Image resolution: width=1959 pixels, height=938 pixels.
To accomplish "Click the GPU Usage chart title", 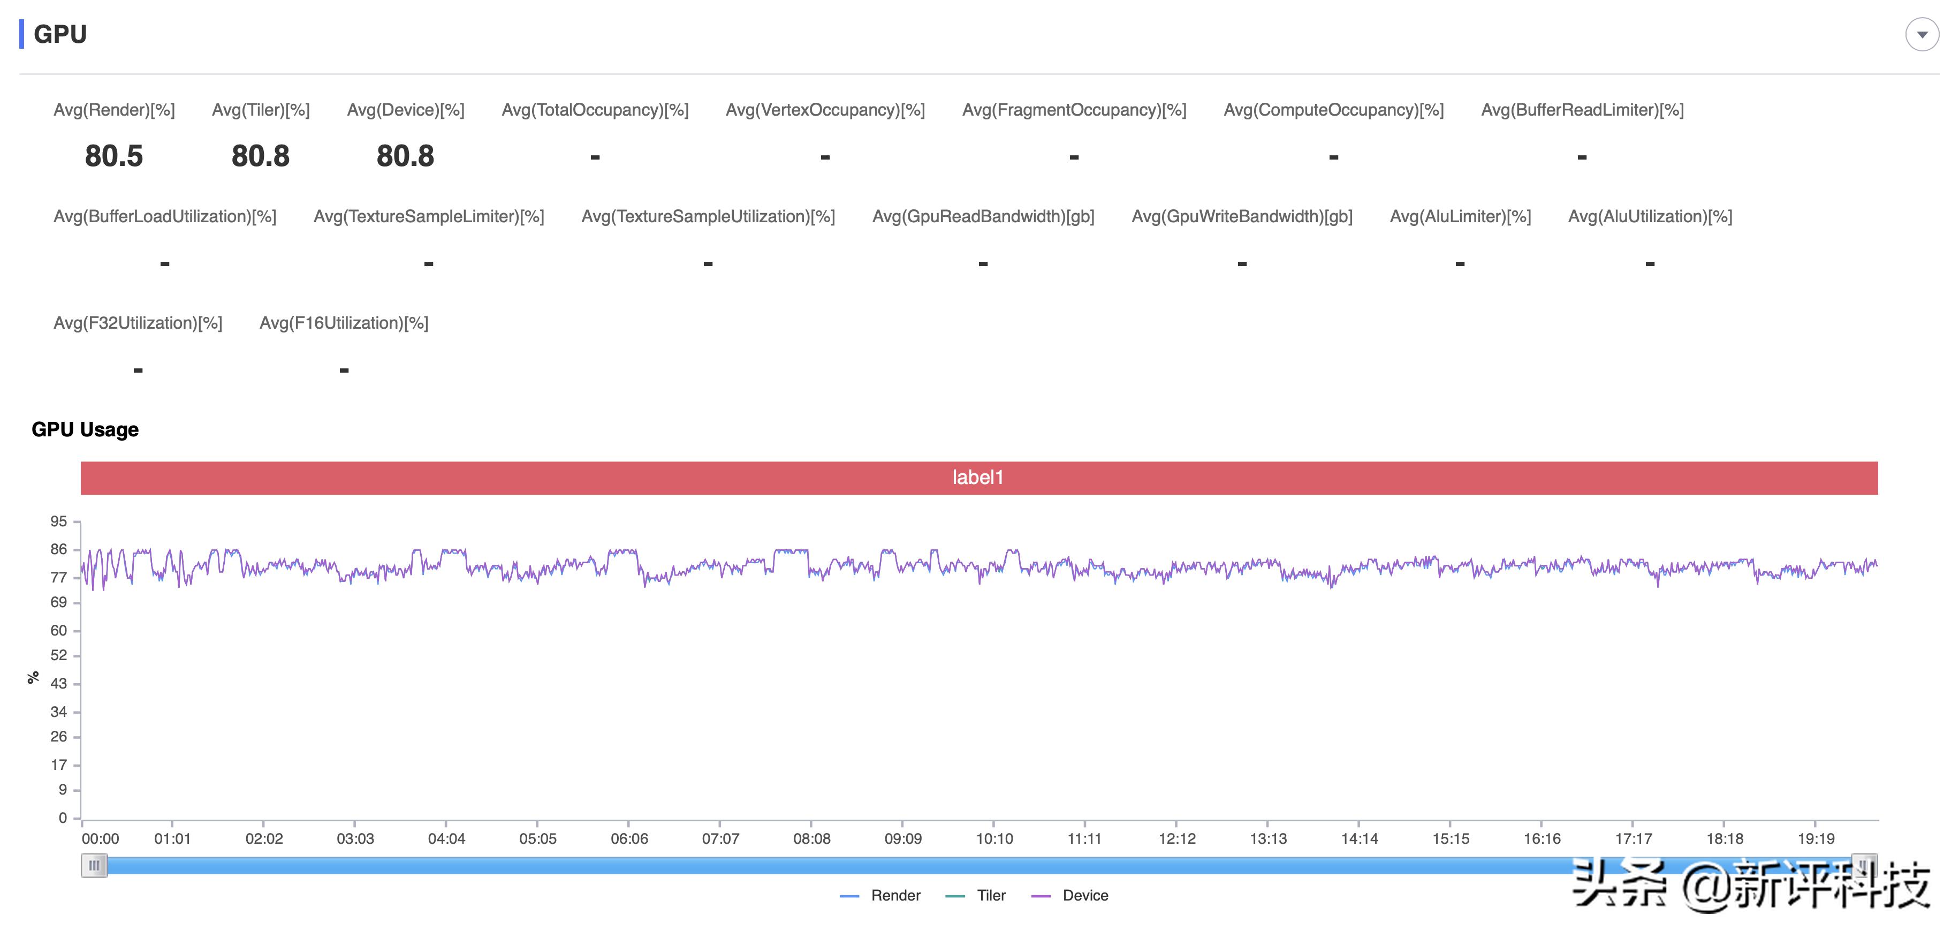I will (x=85, y=429).
